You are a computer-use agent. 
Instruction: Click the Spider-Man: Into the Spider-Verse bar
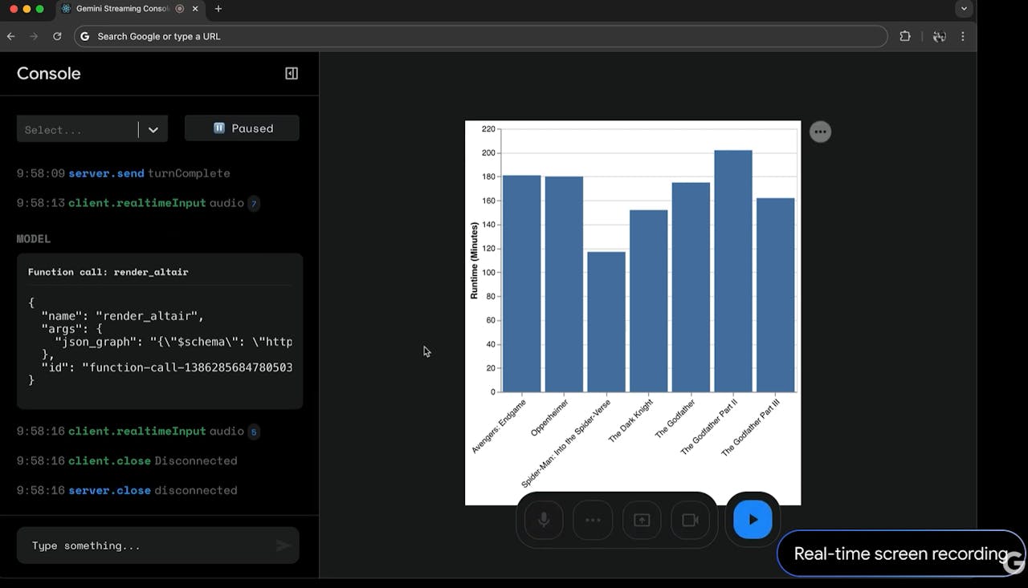606,322
